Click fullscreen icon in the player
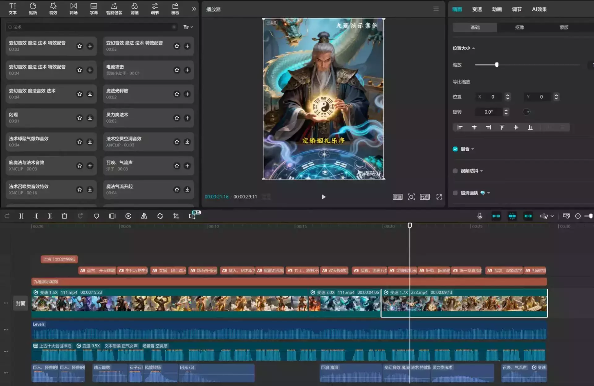This screenshot has height=386, width=594. coord(439,197)
